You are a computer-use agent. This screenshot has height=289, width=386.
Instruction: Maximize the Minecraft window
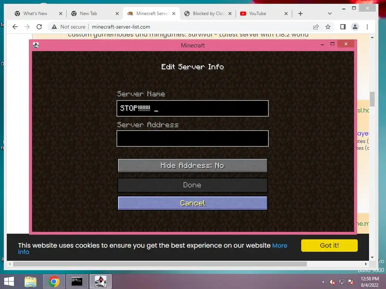[332, 44]
